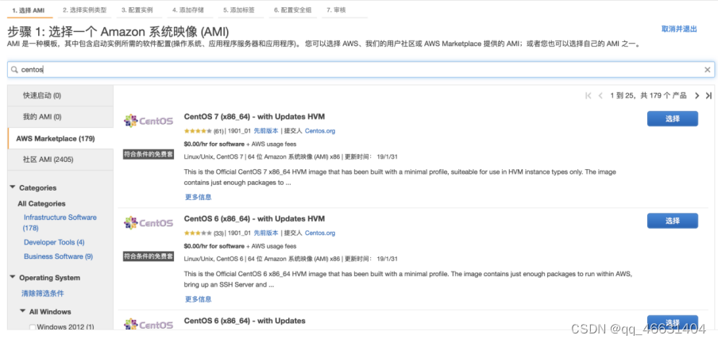Click the CentOS 7 logo

click(x=149, y=121)
